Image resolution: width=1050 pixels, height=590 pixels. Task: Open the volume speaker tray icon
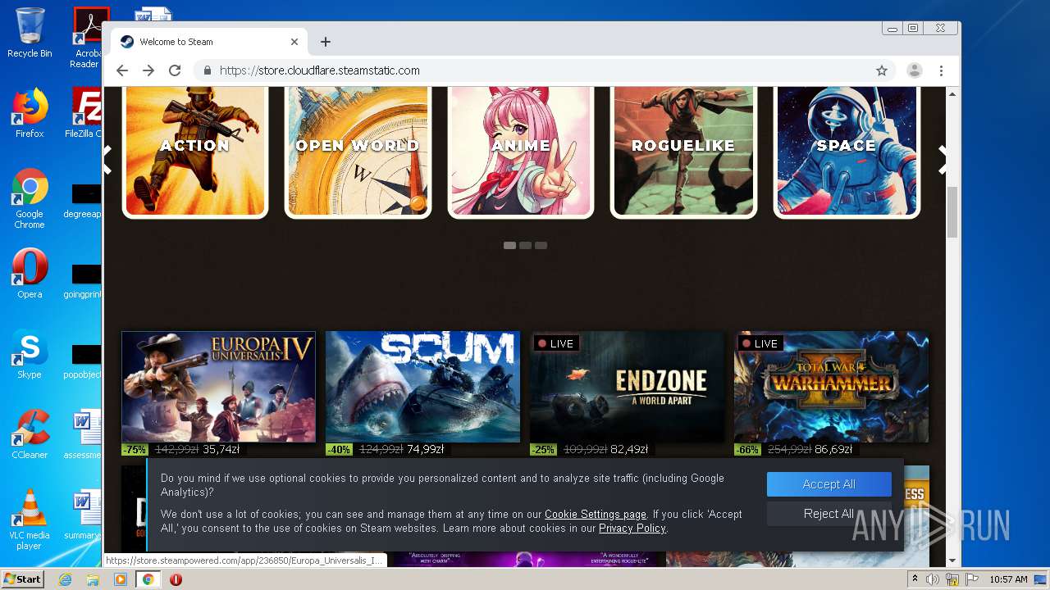click(933, 579)
